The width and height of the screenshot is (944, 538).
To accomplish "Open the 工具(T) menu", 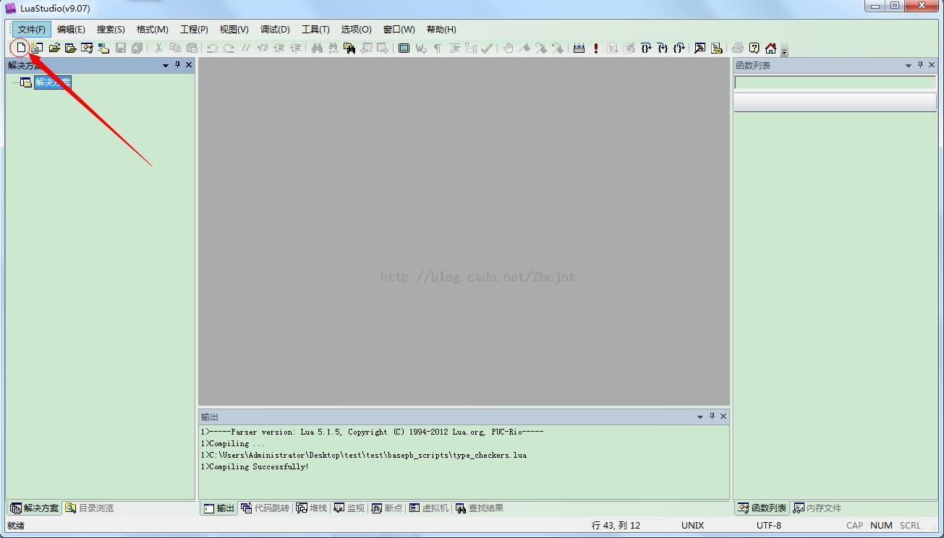I will pos(315,29).
